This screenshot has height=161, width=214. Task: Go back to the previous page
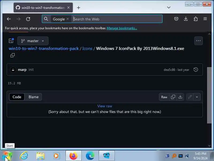[x=9, y=19]
